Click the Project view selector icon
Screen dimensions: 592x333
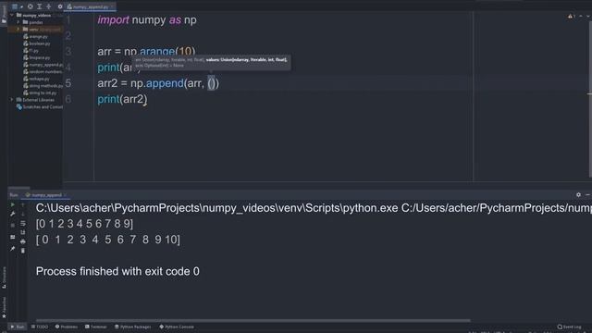tap(15, 6)
